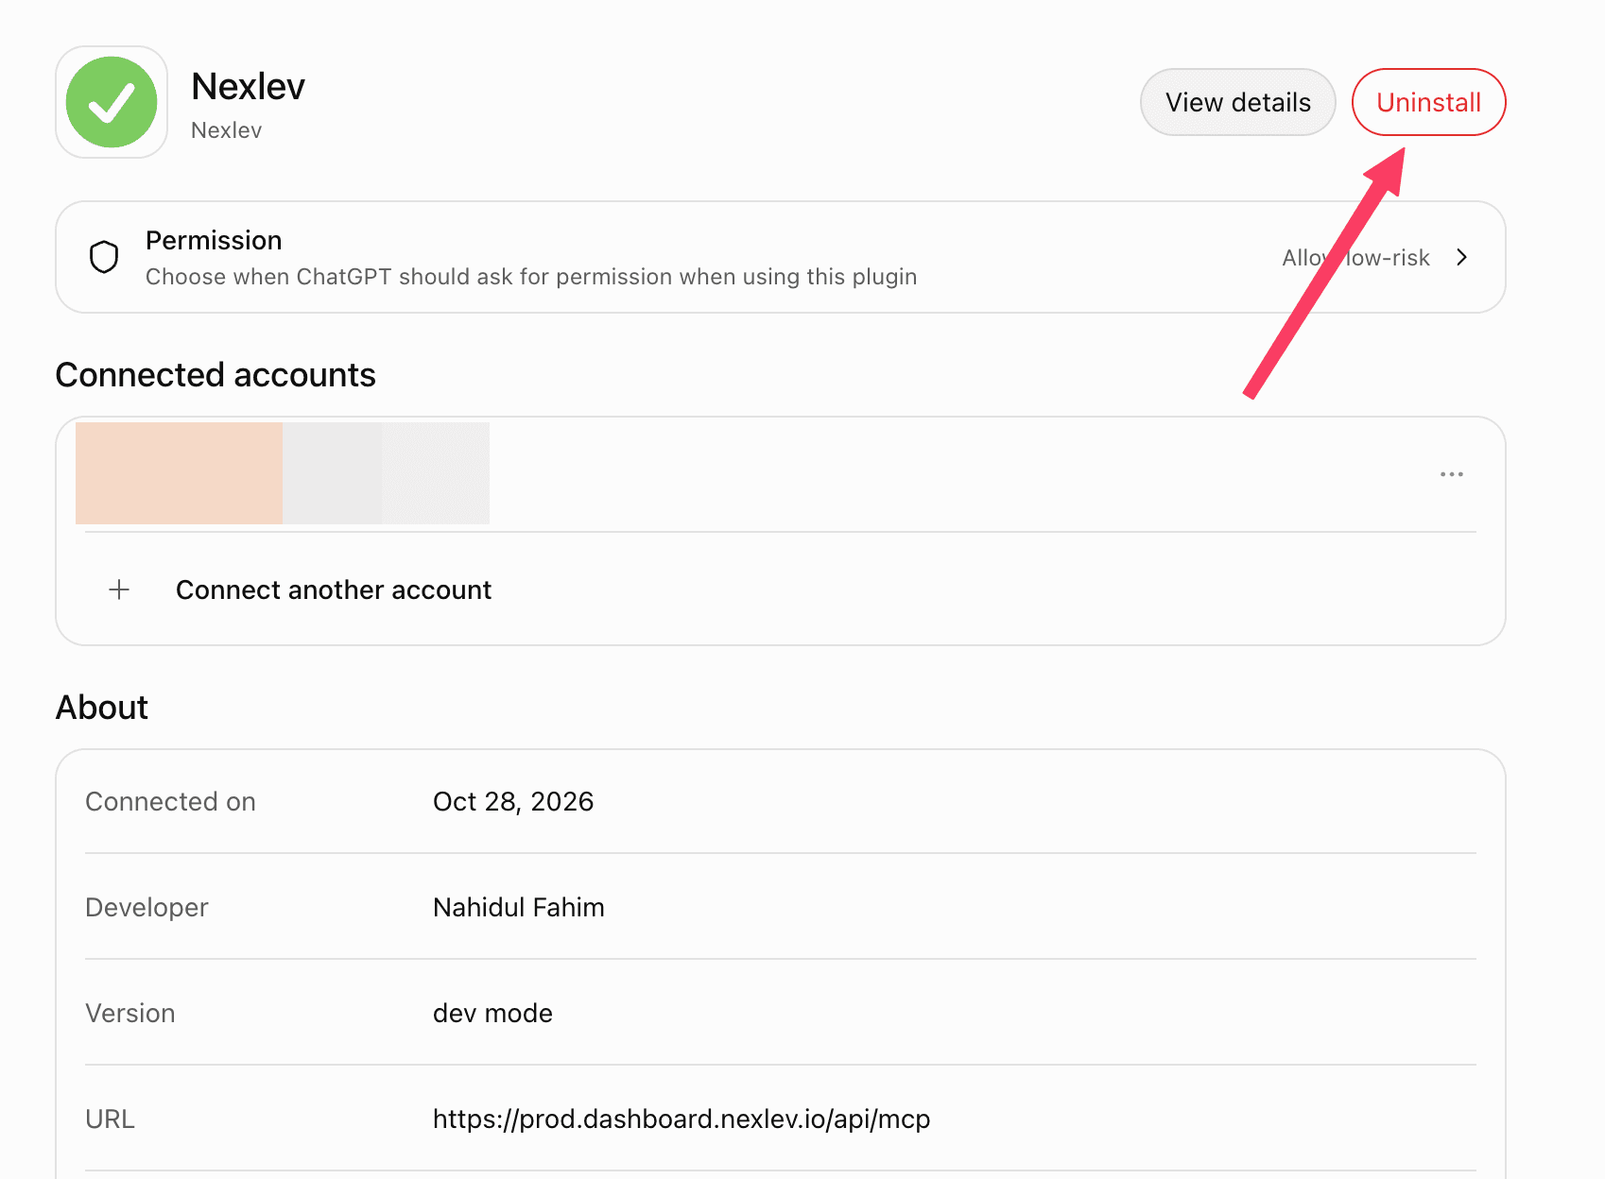Screen dimensions: 1605x1179
Task: Click the URL https://prod.dashboard.nexlev.io/api/mcp
Action: [x=682, y=1119]
